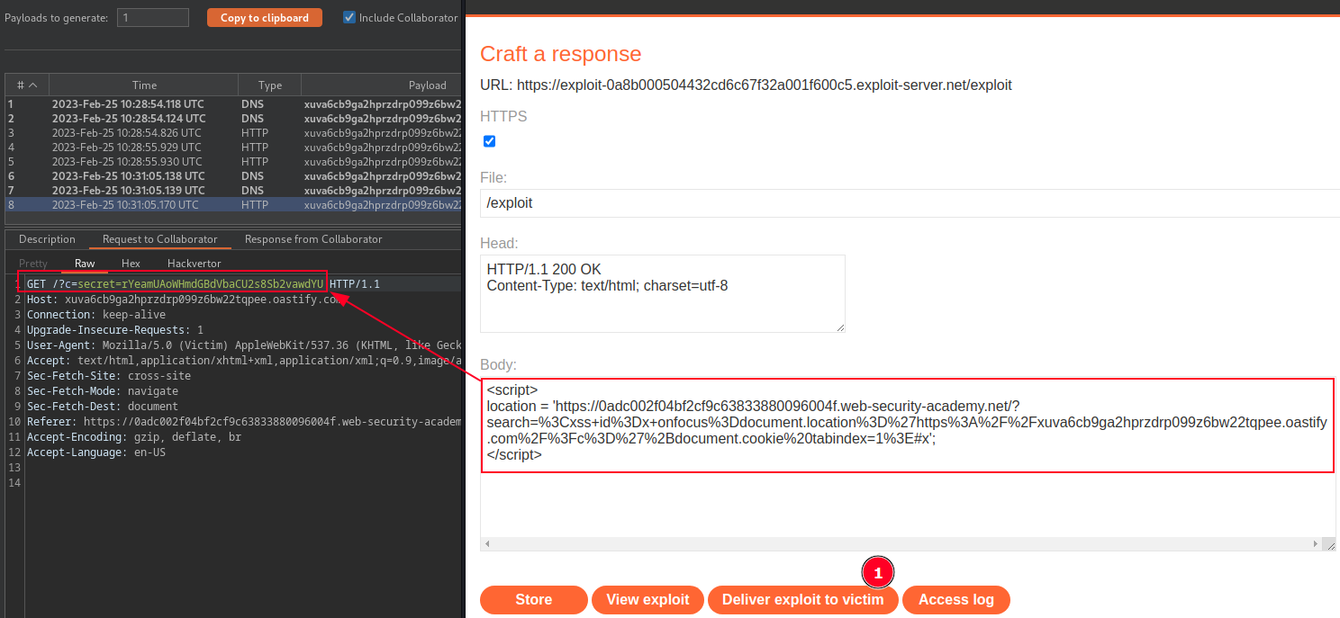Image resolution: width=1340 pixels, height=618 pixels.
Task: Sort table by Payload column header
Action: coord(382,85)
